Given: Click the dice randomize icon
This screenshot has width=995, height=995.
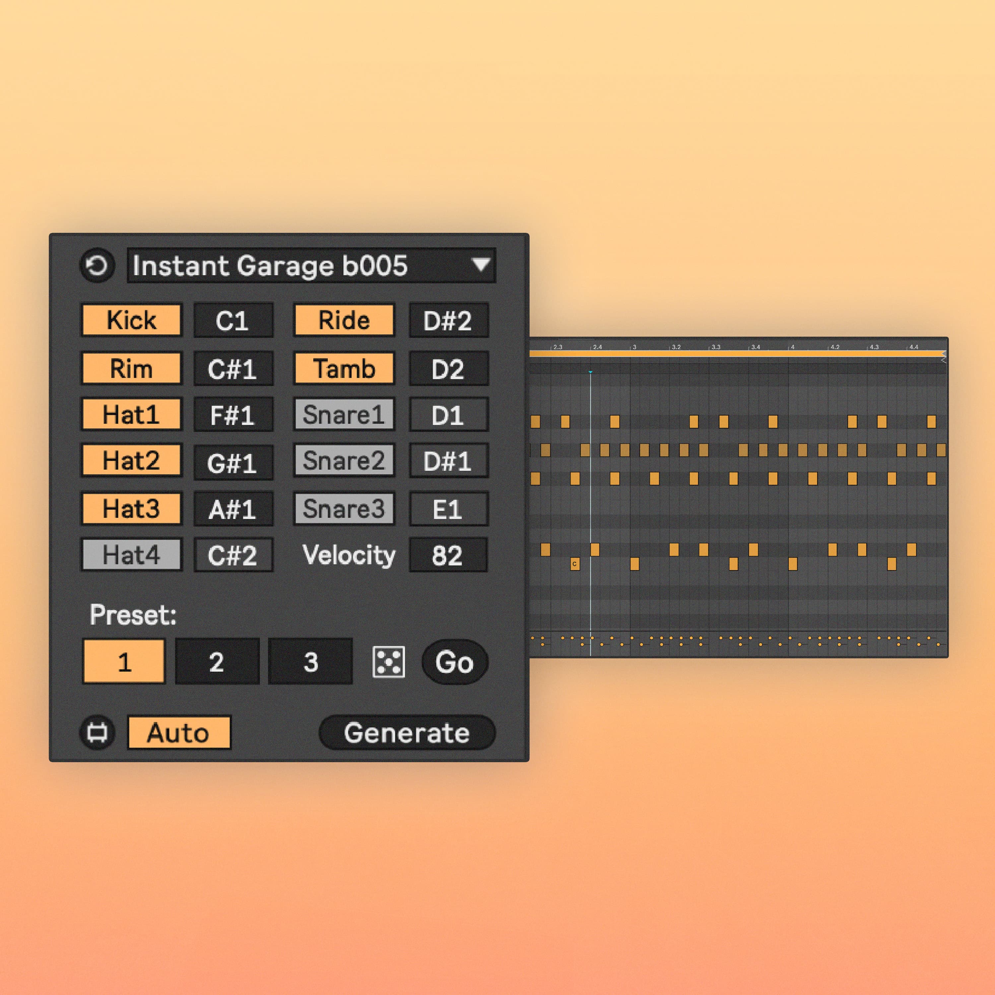Looking at the screenshot, I should pos(388,662).
